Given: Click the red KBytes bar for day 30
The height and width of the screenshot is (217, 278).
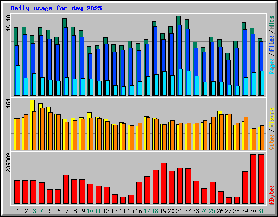Looking at the screenshot, I should [x=253, y=179].
